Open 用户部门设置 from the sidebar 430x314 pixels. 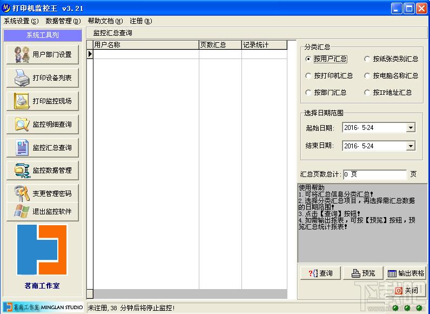pos(43,55)
